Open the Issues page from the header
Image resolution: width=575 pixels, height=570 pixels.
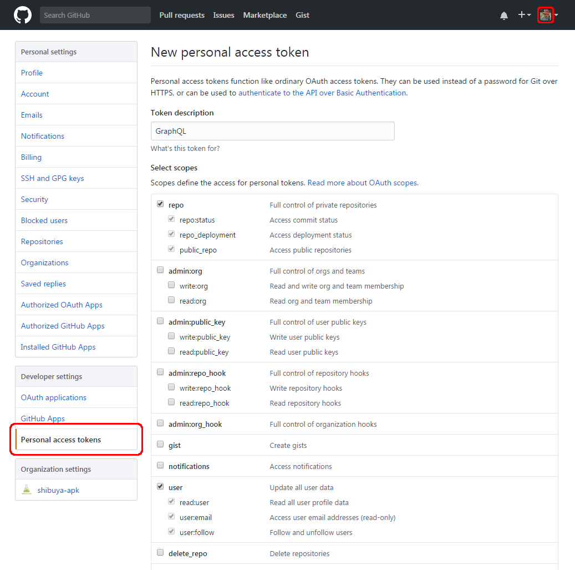pyautogui.click(x=223, y=15)
